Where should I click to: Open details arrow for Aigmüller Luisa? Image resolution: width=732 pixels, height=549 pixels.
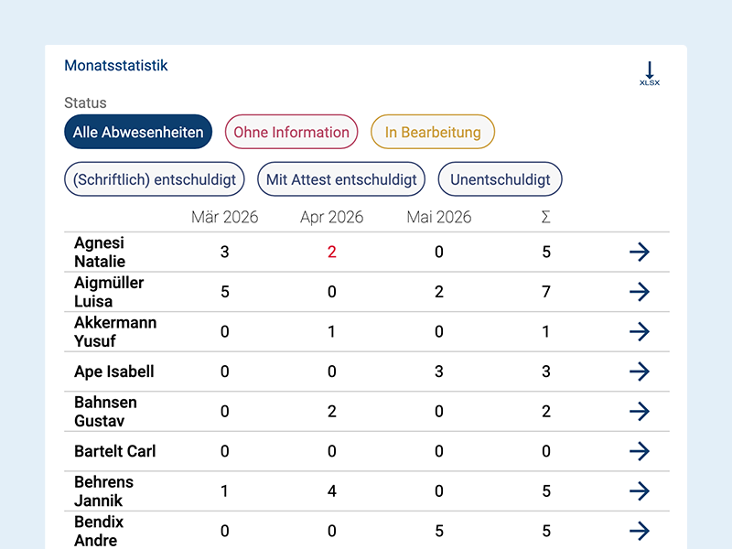point(639,292)
